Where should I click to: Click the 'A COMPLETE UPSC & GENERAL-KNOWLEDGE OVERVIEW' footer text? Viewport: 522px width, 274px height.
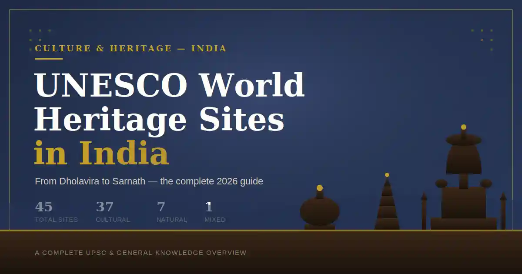tap(141, 253)
